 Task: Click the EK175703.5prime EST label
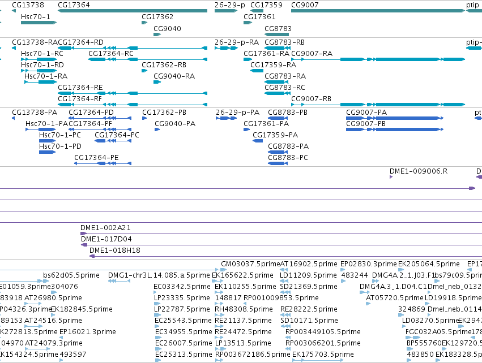coord(323,355)
